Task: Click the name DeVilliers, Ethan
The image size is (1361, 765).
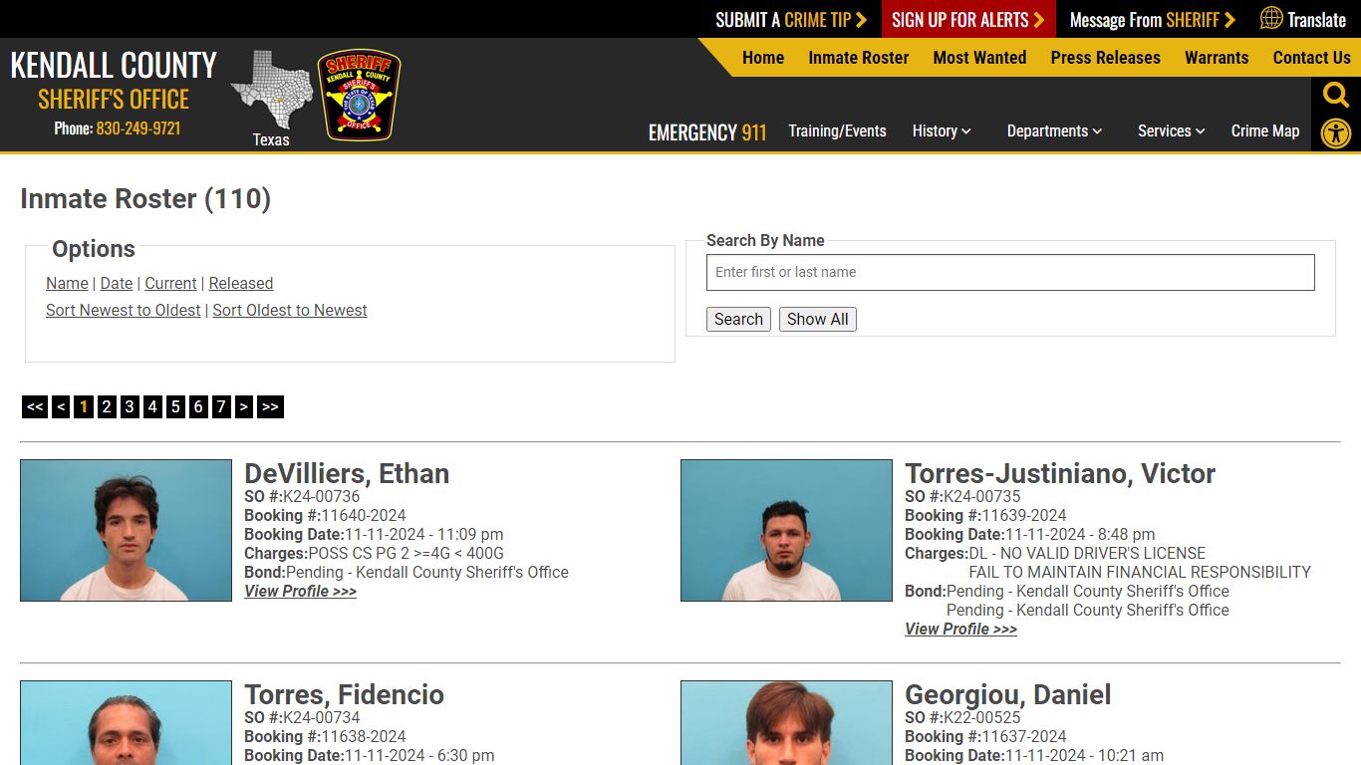Action: point(347,473)
